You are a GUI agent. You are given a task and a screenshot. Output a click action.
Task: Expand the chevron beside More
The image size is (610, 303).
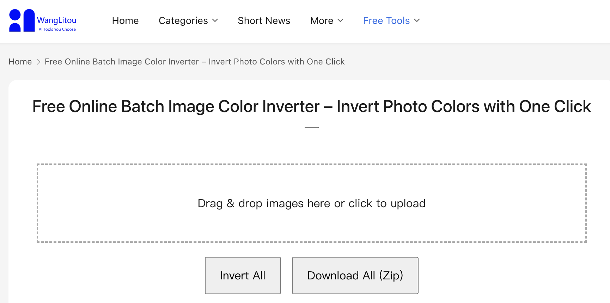[340, 20]
